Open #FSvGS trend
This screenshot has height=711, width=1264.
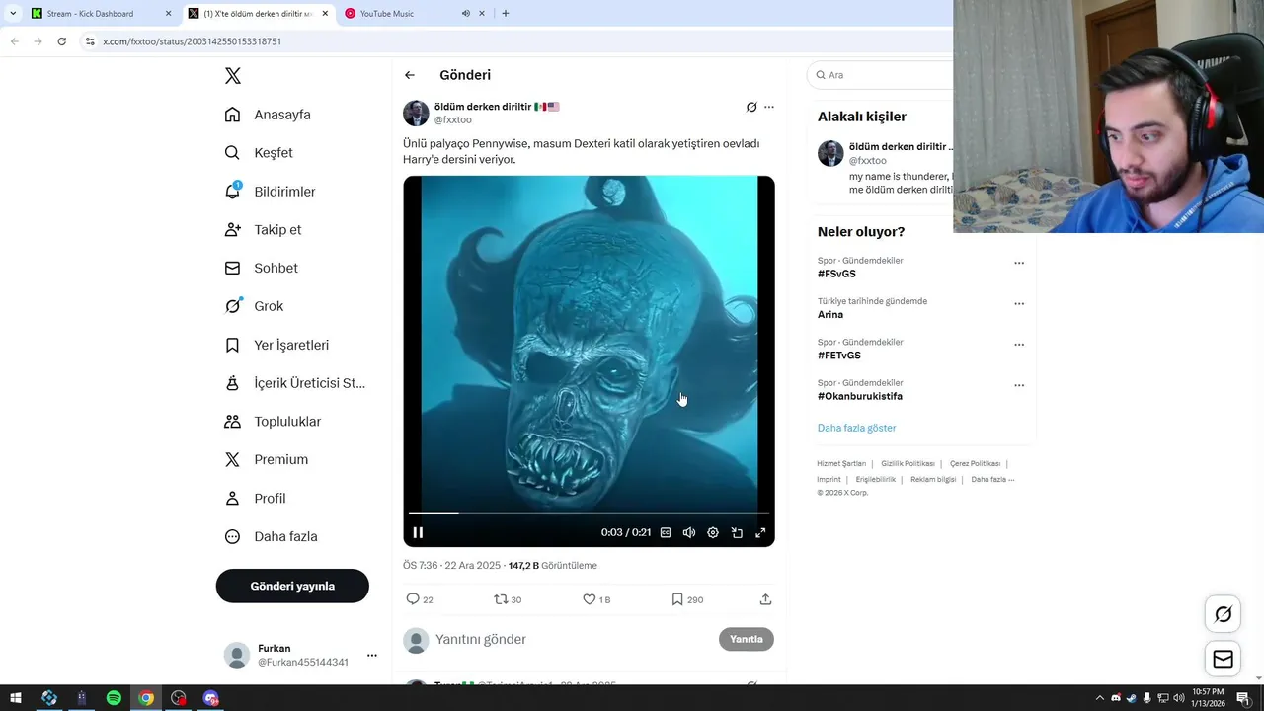click(x=836, y=274)
